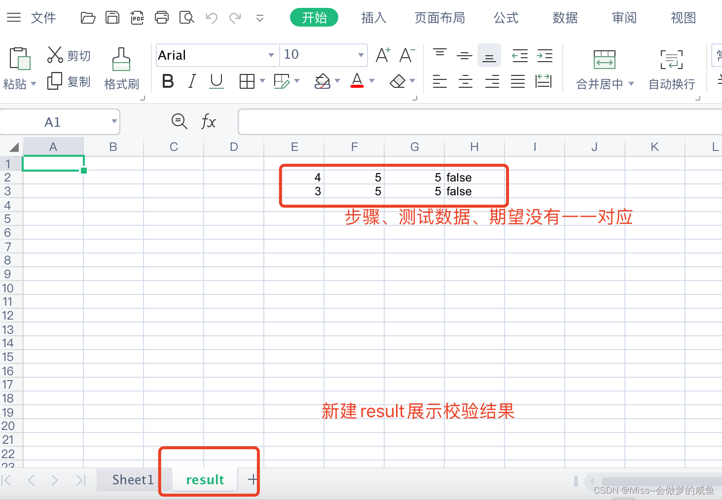Click the undo arrow
The height and width of the screenshot is (500, 722).
212,18
